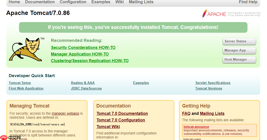Visit the Tomcat Wiki link
This screenshot has height=140, width=267.
(108, 127)
